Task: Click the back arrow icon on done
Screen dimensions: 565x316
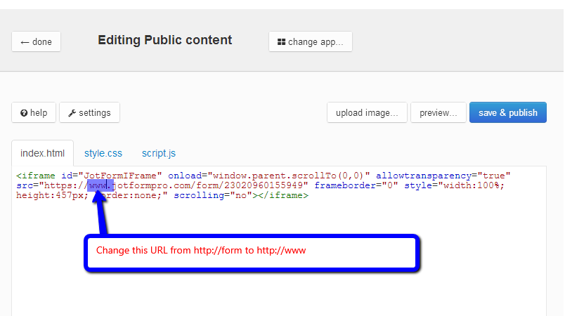Action: point(25,42)
